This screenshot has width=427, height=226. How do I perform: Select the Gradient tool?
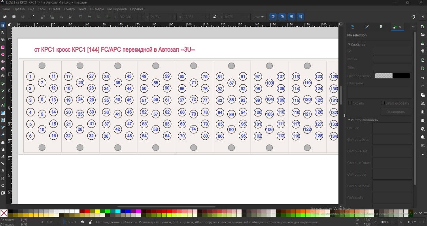(x=3, y=112)
